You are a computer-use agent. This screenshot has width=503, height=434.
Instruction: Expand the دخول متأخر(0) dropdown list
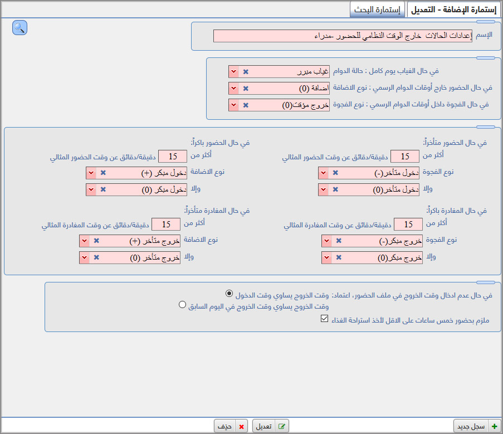[x=323, y=190]
